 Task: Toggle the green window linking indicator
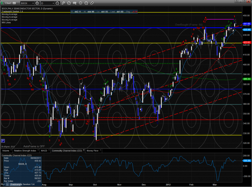point(3,3)
